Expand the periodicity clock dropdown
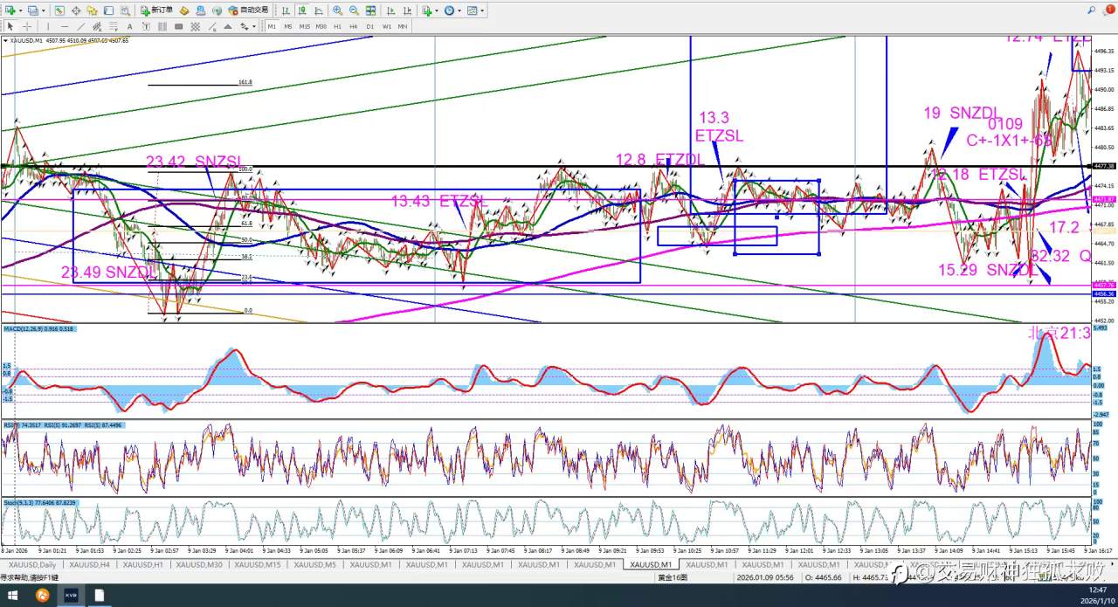The width and height of the screenshot is (1118, 607). pos(460,10)
